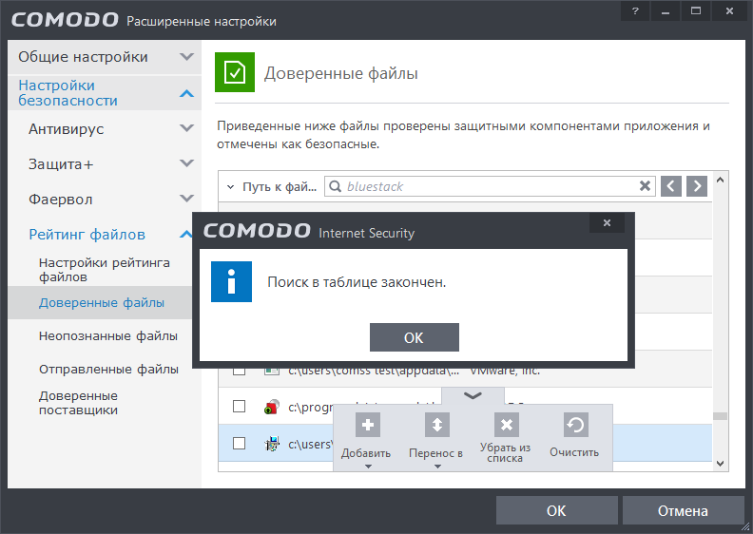Click the VMware row file icon

(272, 372)
